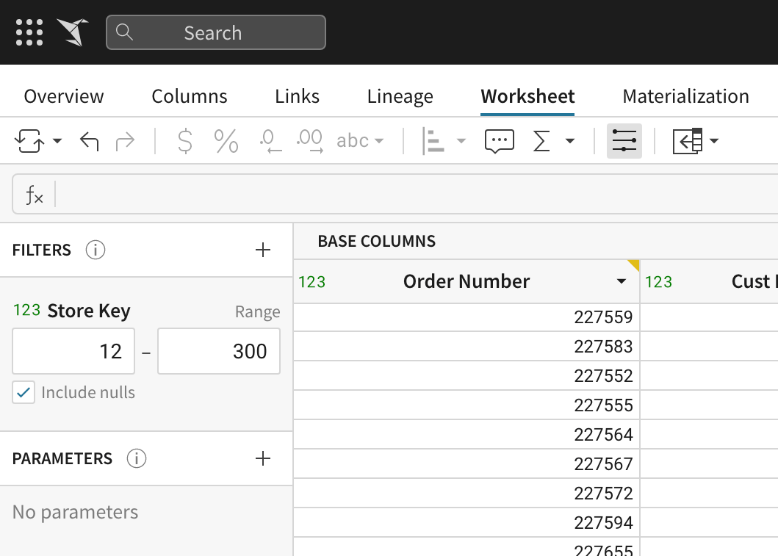Click the Store Key filter name
This screenshot has width=778, height=556.
pyautogui.click(x=89, y=311)
